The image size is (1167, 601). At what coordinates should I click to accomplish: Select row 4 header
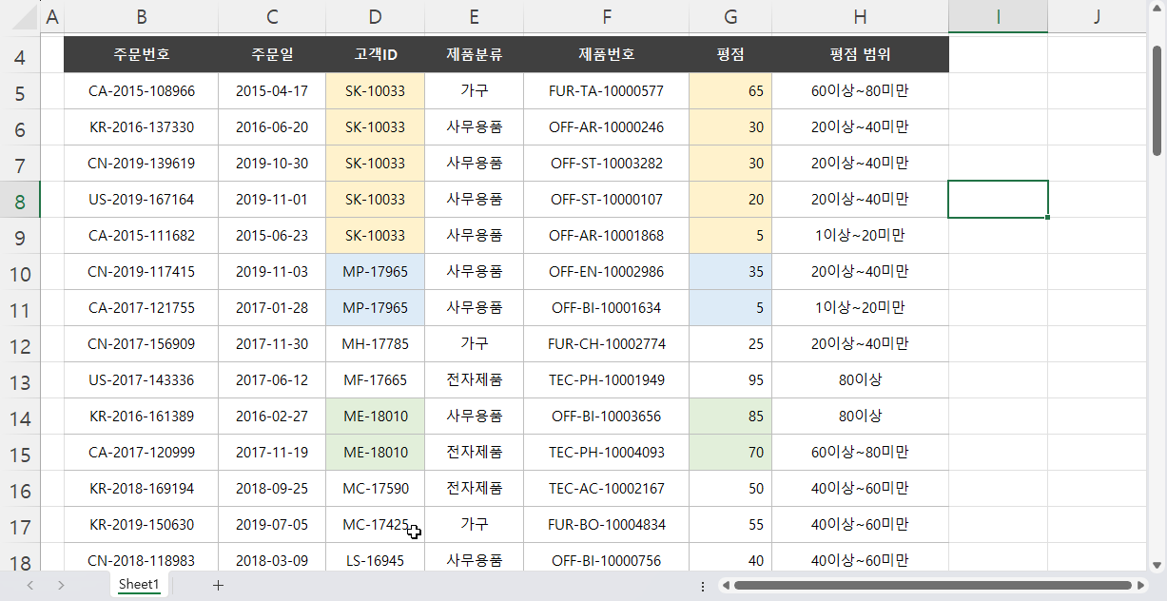pyautogui.click(x=20, y=56)
